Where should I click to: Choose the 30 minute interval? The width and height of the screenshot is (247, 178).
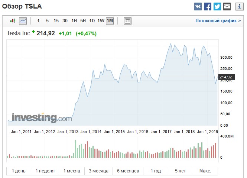tap(65, 21)
